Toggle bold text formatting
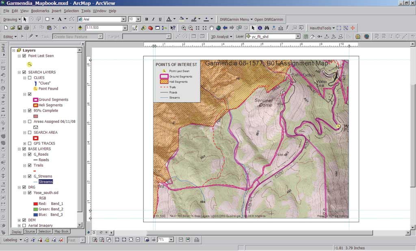Screen dimensions: 416x251 (x=146, y=19)
